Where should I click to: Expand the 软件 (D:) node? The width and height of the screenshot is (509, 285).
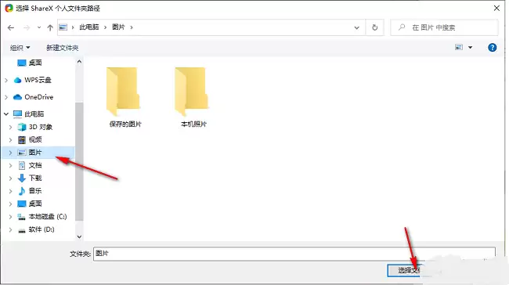pyautogui.click(x=10, y=229)
